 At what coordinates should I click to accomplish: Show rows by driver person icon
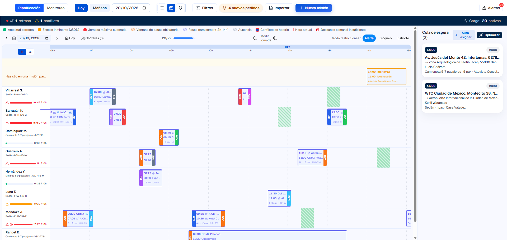(22, 52)
